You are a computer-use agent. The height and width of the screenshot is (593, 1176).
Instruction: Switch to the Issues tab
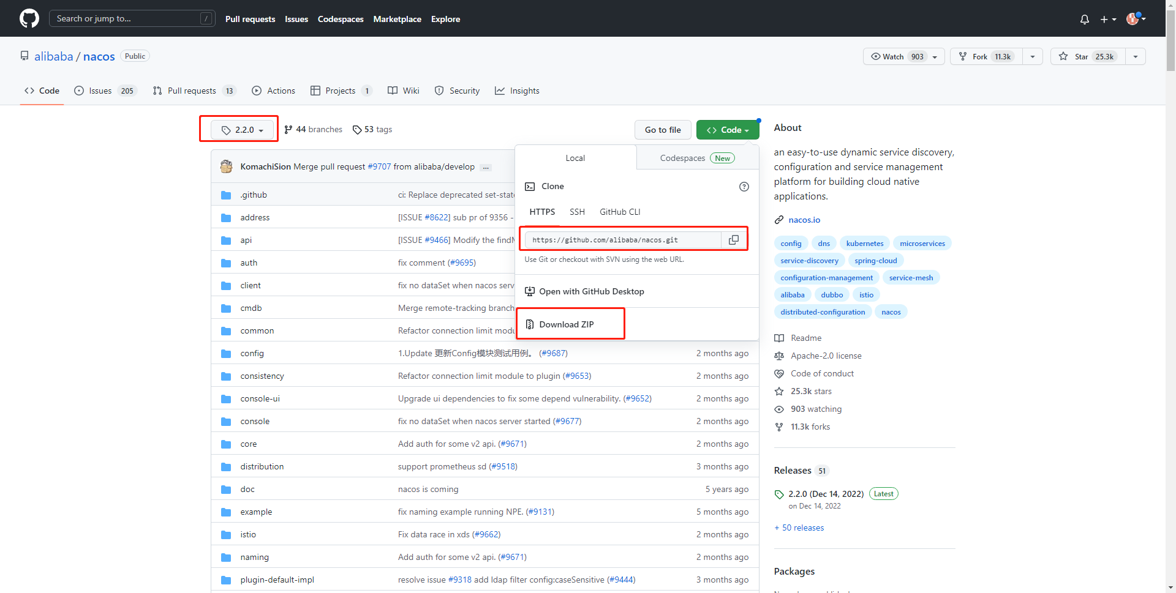105,91
